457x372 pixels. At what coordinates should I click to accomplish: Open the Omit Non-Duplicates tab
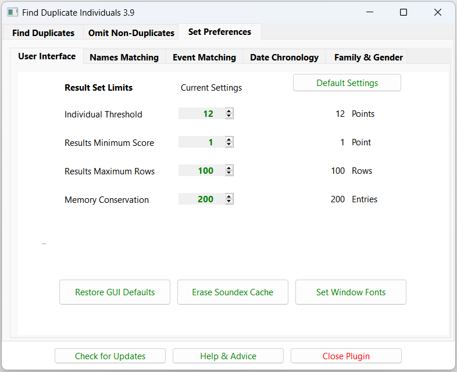(131, 33)
